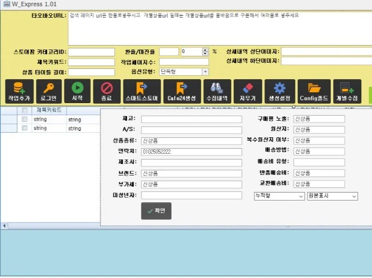Click the Cafe24생성 button
The width and height of the screenshot is (372, 278).
181,91
